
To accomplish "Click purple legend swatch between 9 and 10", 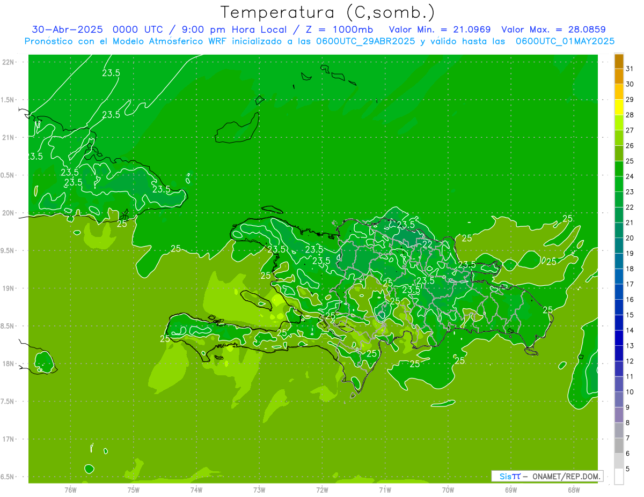I will (x=619, y=399).
